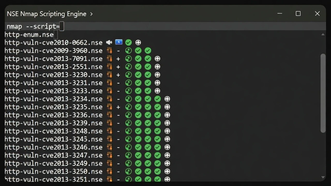
Task: Click the plus sign on the cve2013-7091 row
Action: click(118, 59)
